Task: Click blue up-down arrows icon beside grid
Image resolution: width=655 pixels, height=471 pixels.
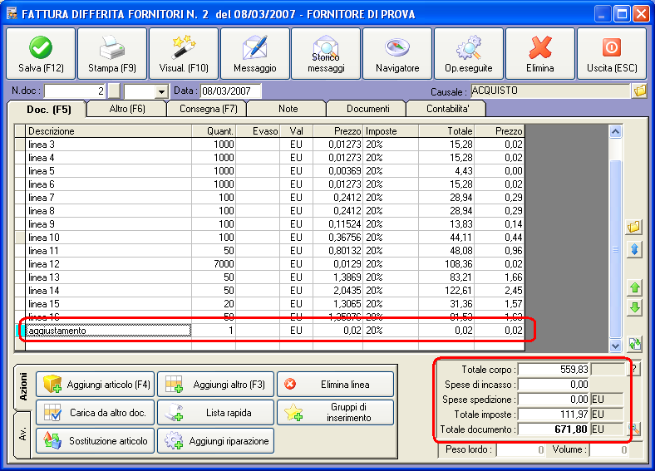Action: (634, 250)
